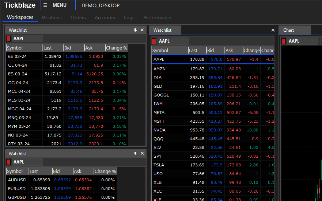
Task: Click the red link square in the futures Watchlist
Action: point(8,39)
